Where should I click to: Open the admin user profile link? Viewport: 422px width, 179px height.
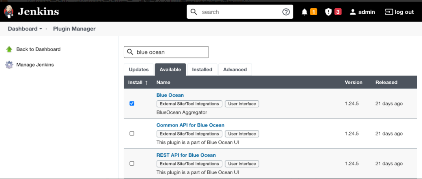(x=367, y=12)
